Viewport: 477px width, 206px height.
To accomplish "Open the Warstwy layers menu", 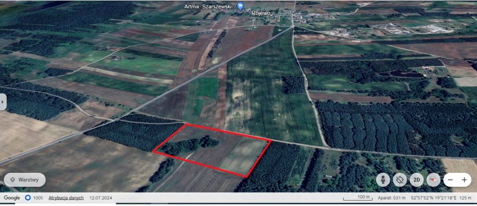I will click(25, 180).
